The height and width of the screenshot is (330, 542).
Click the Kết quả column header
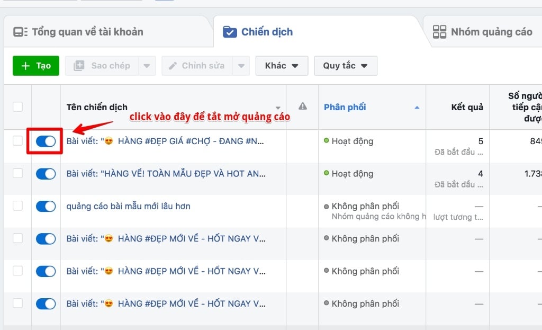point(467,107)
